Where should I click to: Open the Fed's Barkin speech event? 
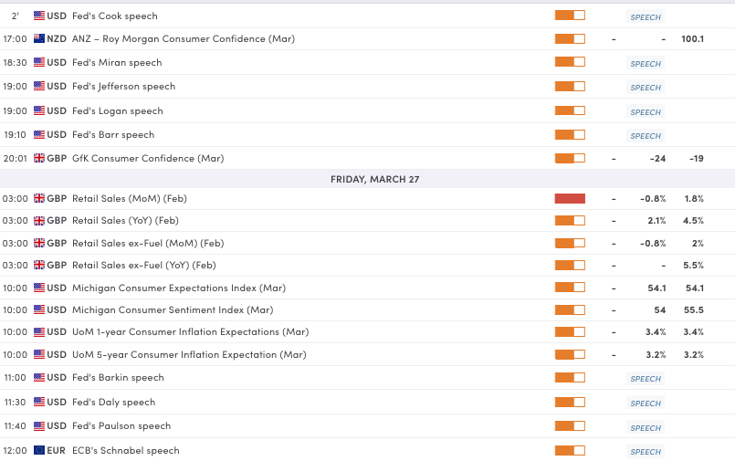tap(118, 377)
